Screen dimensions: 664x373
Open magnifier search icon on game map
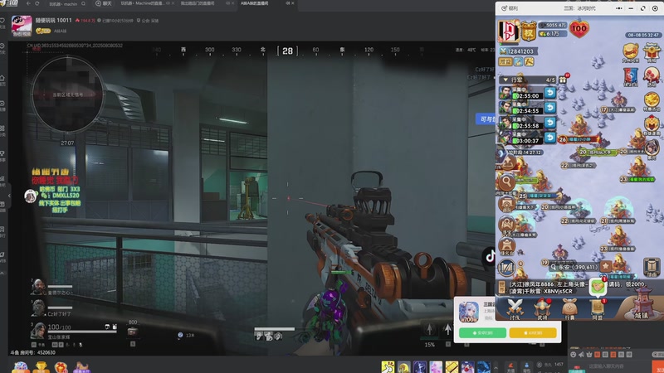(x=506, y=182)
